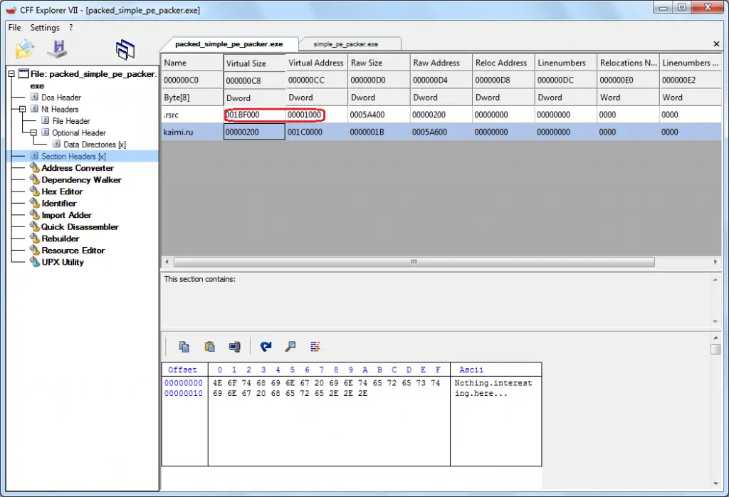Switch to the simple_pe_packer.exe tab
Viewport: 729px width, 497px height.
coord(350,43)
